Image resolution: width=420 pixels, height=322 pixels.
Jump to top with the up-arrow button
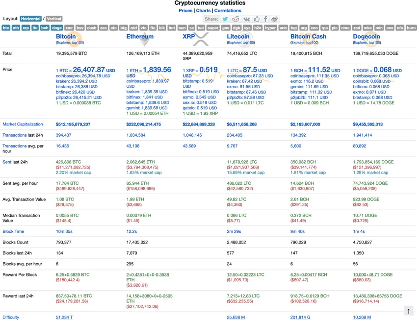pyautogui.click(x=409, y=311)
